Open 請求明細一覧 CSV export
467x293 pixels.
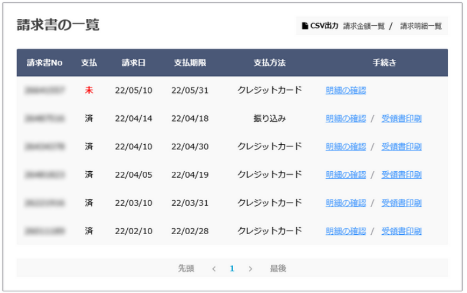(x=421, y=26)
